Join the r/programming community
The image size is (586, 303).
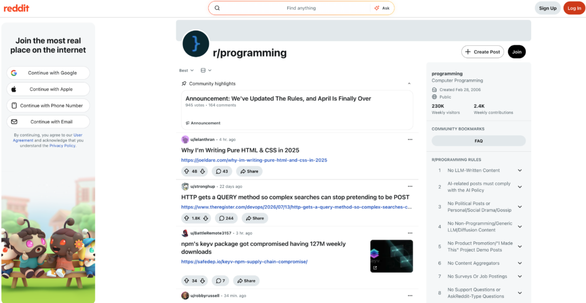tap(517, 52)
